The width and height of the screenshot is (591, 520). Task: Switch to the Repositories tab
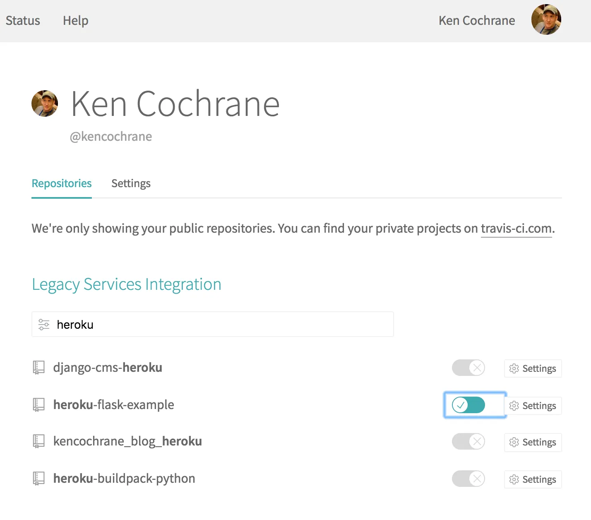[62, 183]
